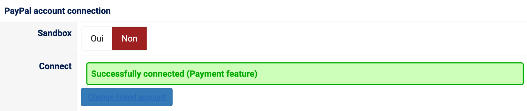
Task: Click the Connect field label
Action: (55, 66)
